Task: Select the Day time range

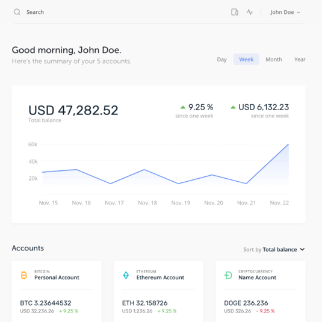Action: (221, 60)
